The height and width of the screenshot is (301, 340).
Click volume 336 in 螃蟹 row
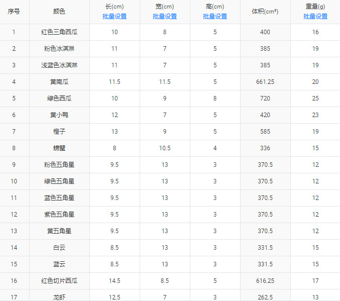click(265, 148)
